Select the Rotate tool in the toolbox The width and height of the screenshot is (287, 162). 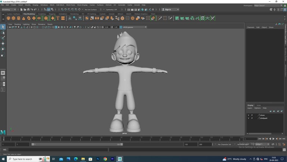[x=3, y=49]
